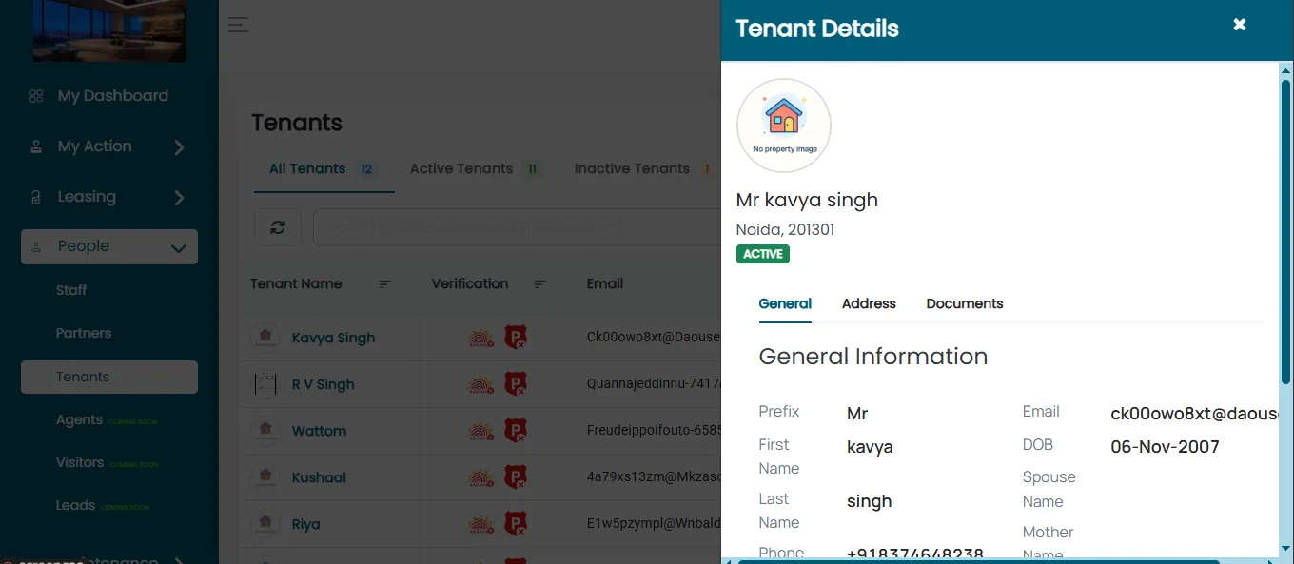The image size is (1294, 564).
Task: Collapse the People section chevron
Action: (x=178, y=248)
